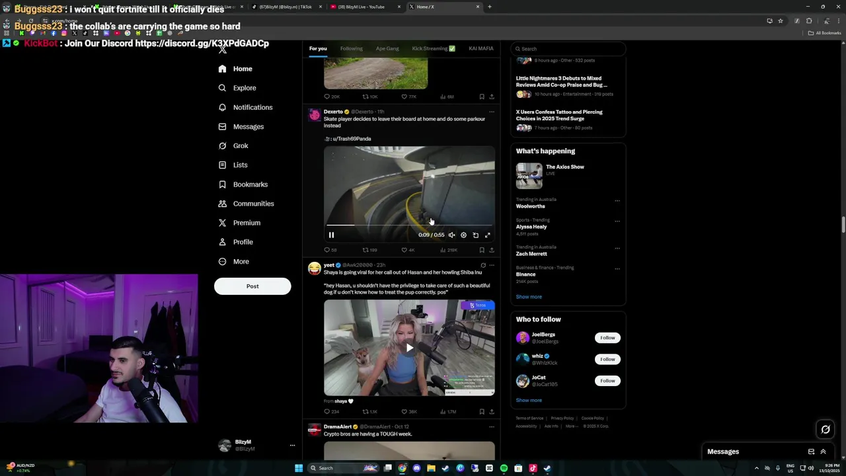Open options for Zach Merrett trend
Viewport: 846px width, 476px height.
tap(617, 248)
